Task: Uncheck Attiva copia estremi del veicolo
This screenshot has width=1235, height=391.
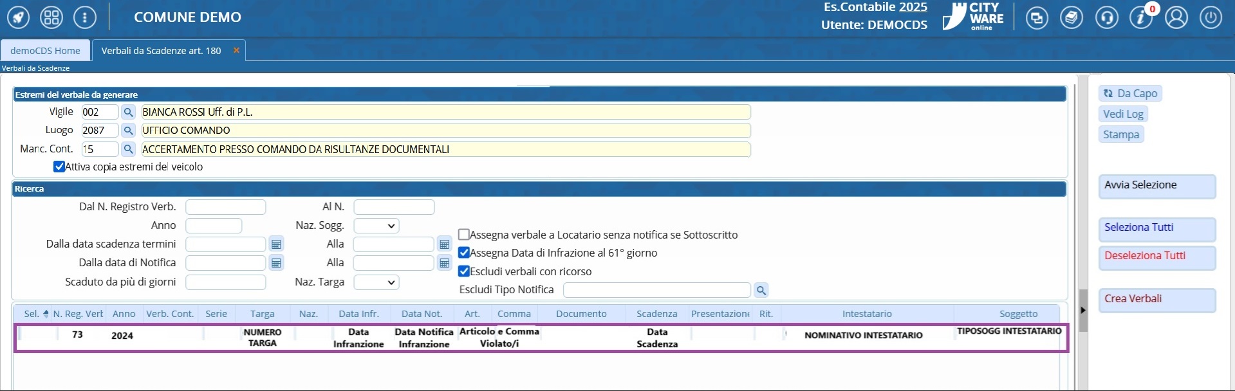Action: coord(59,167)
